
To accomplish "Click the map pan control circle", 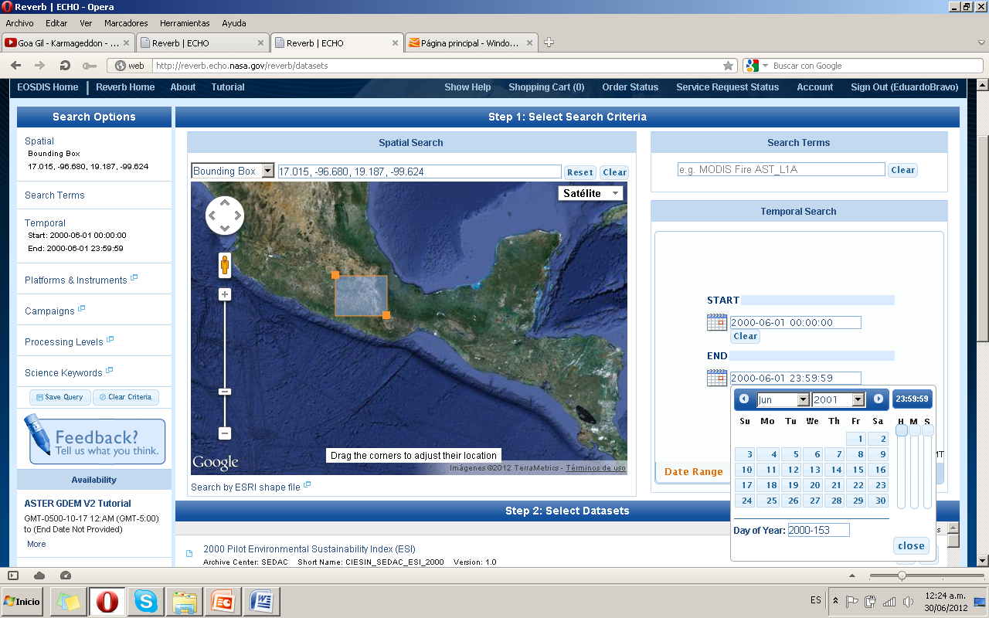I will click(x=225, y=216).
